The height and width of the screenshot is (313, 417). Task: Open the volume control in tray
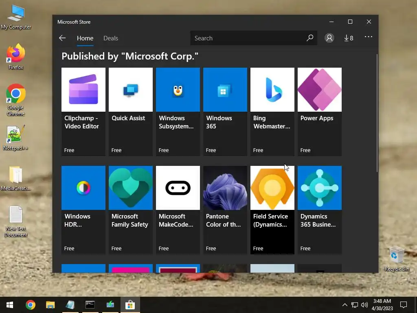click(x=364, y=305)
